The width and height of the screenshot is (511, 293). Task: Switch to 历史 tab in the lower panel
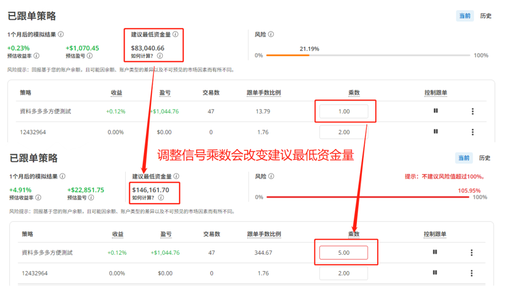click(485, 158)
